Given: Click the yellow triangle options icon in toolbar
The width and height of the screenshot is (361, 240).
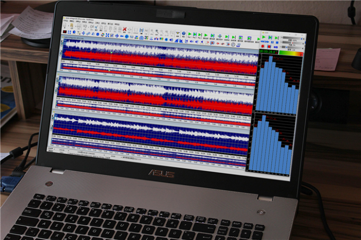Looking at the screenshot, I should point(177,33).
